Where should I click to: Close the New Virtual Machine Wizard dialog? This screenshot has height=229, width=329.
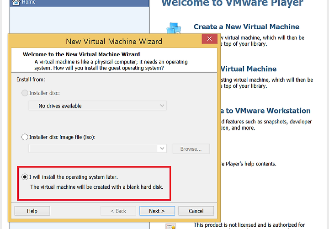[209, 38]
